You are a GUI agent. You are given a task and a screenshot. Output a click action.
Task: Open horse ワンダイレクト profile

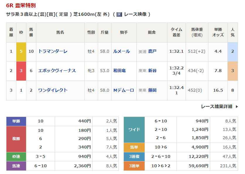[53, 90]
